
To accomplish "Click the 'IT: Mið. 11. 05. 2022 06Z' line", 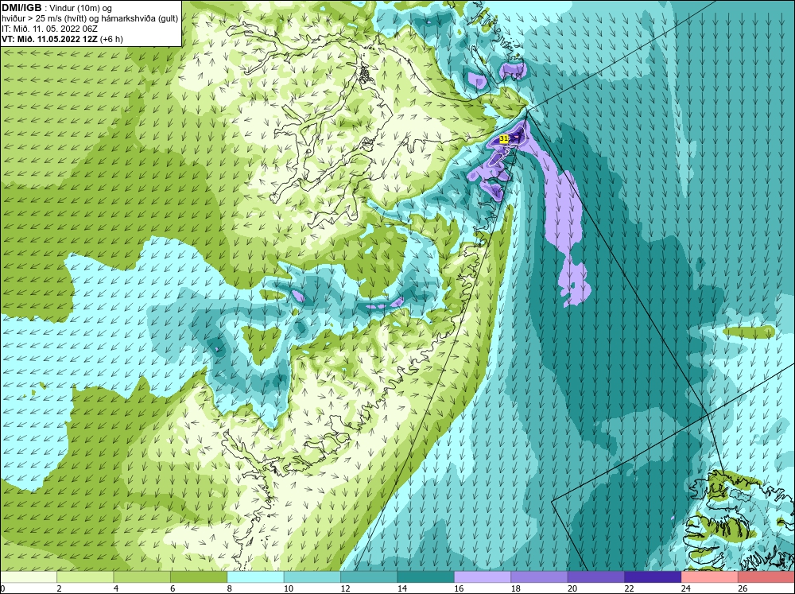I will coord(49,29).
